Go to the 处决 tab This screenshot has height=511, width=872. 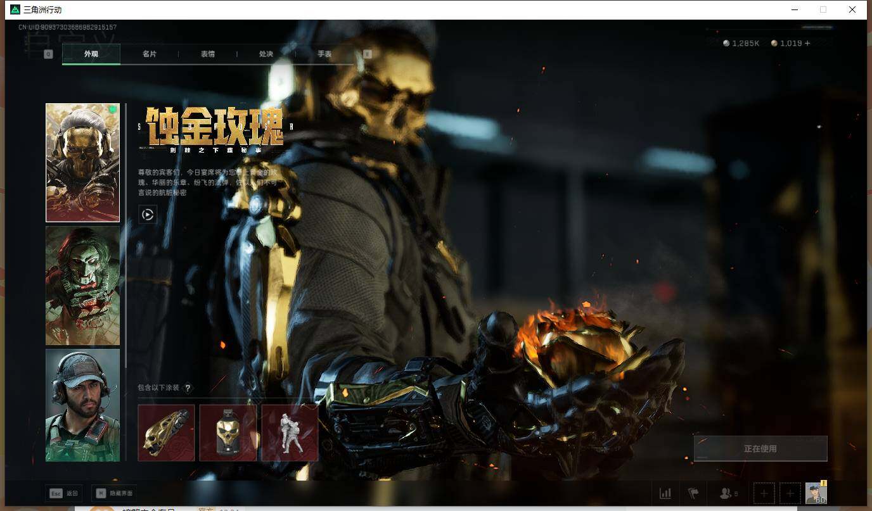[x=266, y=54]
